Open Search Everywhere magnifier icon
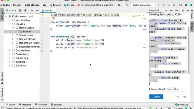 [x=181, y=5]
